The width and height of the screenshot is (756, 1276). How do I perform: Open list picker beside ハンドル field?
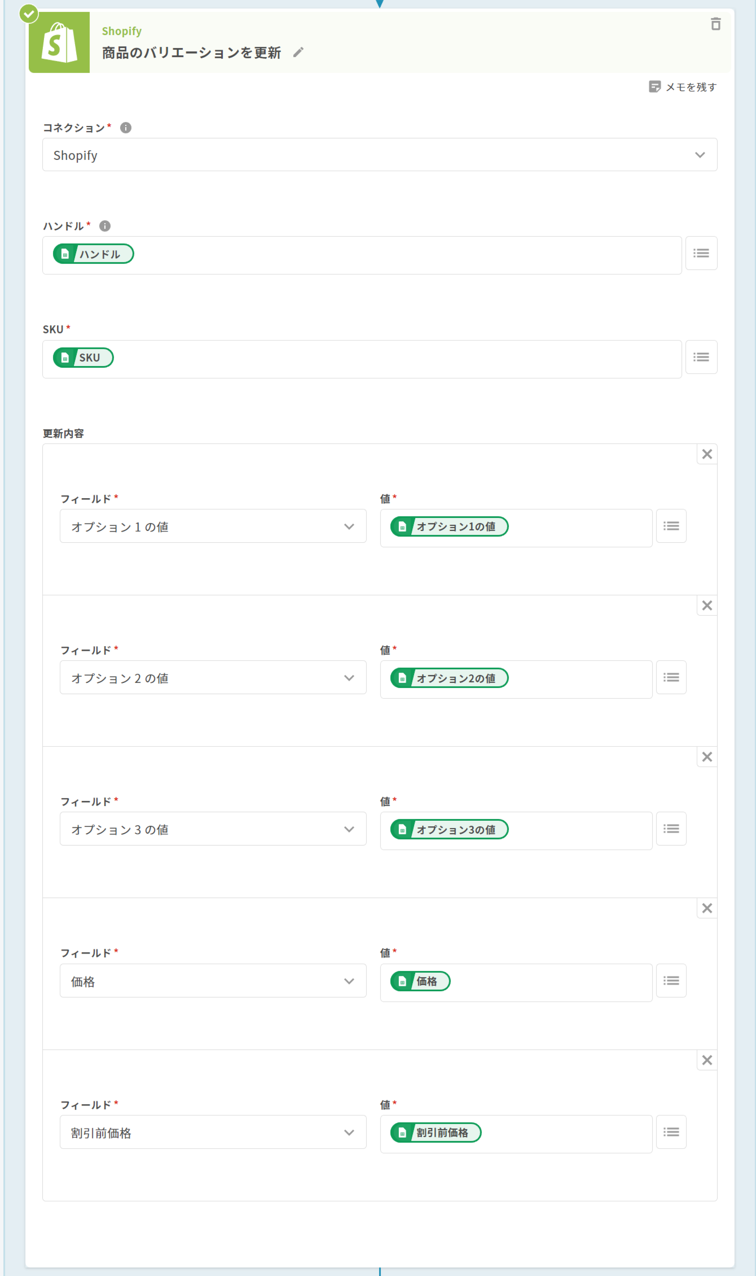(x=701, y=253)
